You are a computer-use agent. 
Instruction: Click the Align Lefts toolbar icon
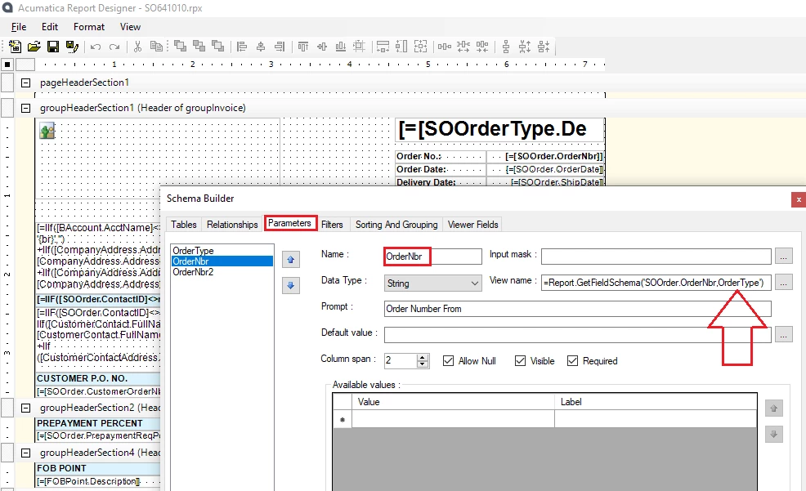(242, 47)
